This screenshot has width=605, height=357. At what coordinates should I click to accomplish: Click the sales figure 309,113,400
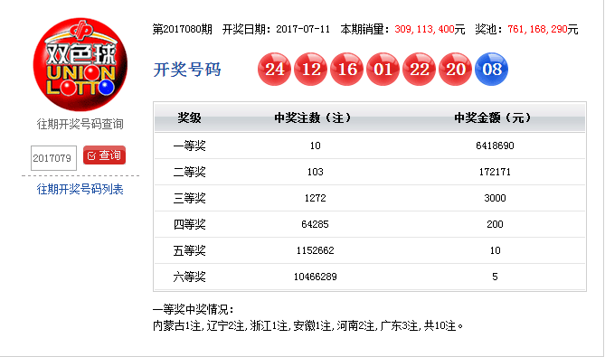point(424,29)
